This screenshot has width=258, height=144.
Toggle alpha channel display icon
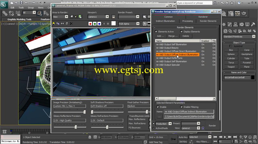[x=104, y=24]
